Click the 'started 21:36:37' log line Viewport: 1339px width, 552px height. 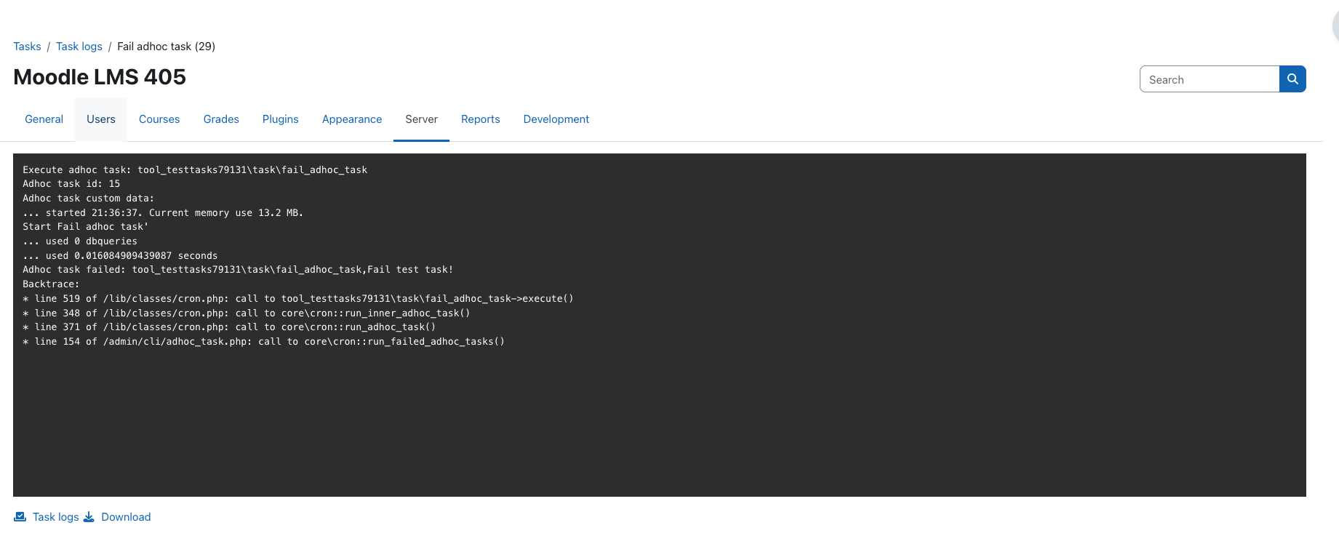pos(163,212)
